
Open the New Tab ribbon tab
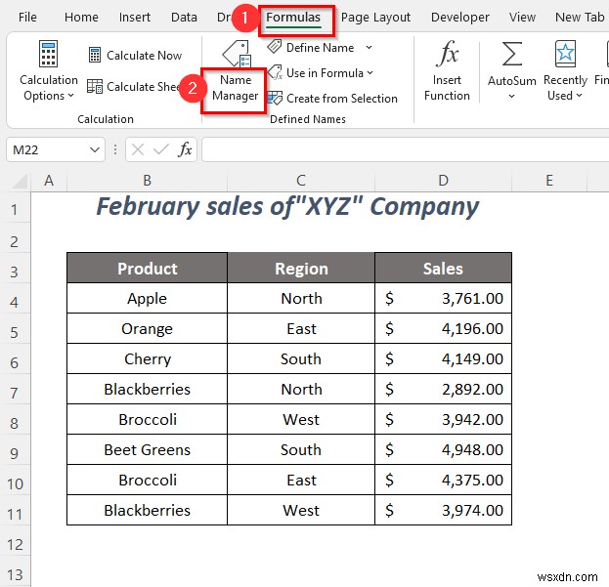(580, 17)
